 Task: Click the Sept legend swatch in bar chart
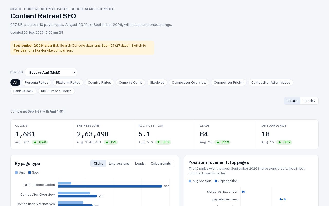tap(30, 173)
